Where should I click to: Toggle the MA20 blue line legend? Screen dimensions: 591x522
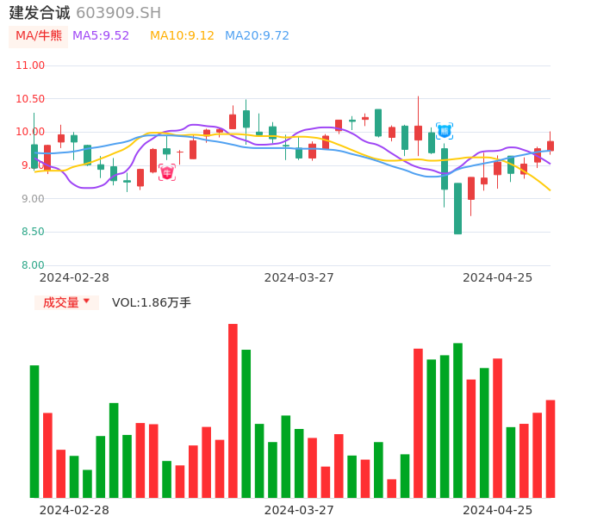[x=257, y=36]
